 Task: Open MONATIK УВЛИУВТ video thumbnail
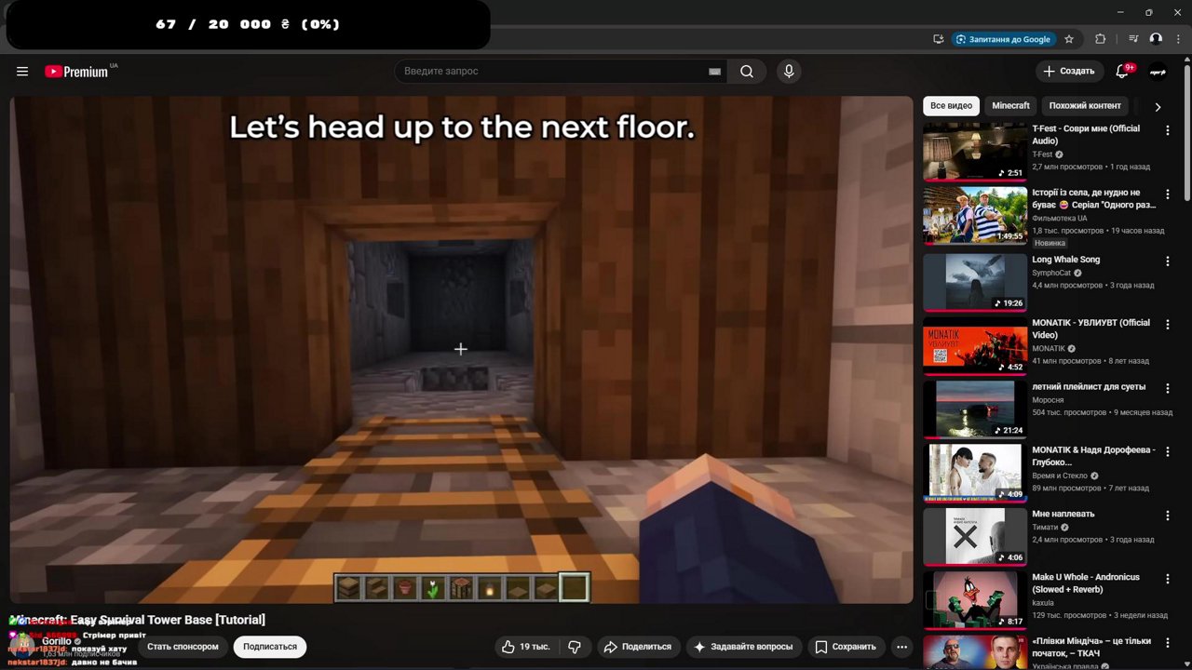tap(975, 345)
